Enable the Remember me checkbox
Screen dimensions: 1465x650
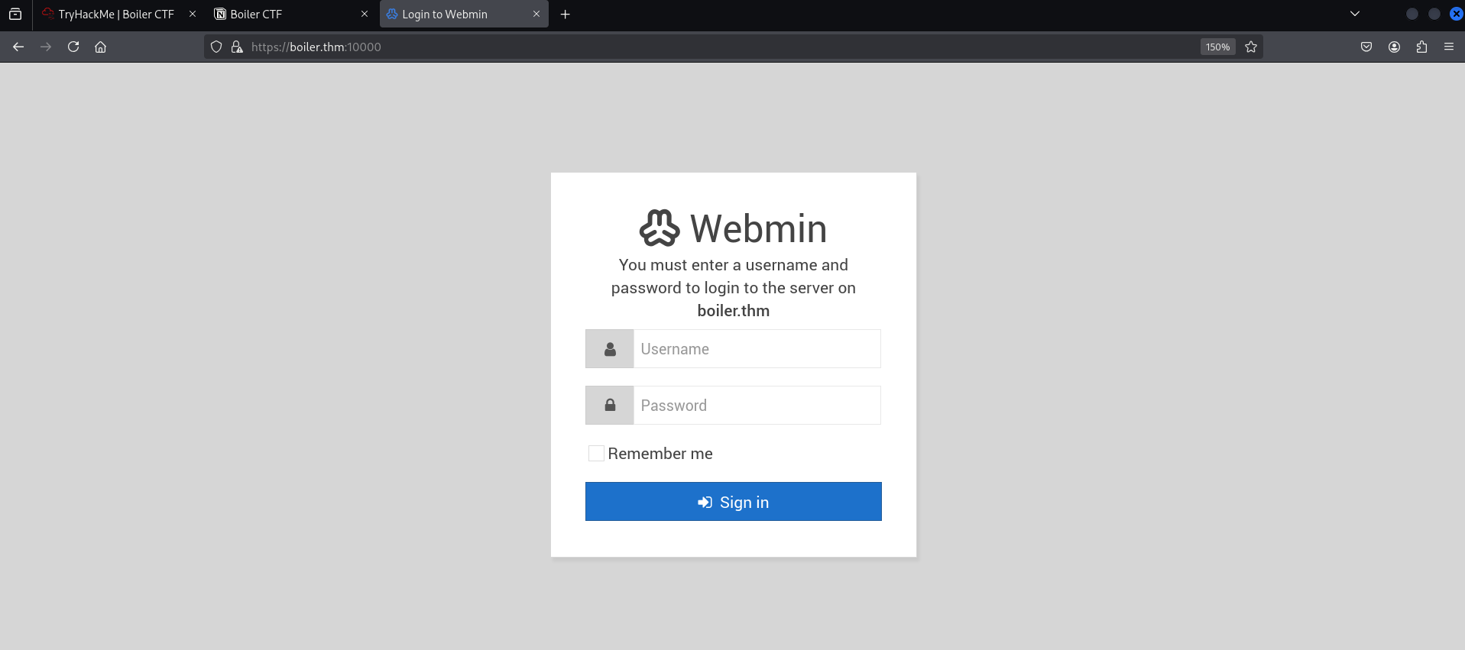tap(596, 454)
